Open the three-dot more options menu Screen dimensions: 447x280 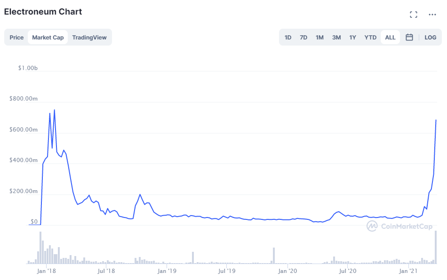432,15
